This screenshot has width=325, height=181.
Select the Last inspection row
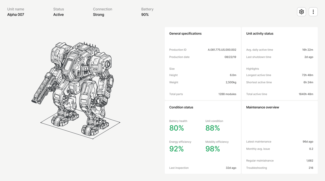[203, 168]
